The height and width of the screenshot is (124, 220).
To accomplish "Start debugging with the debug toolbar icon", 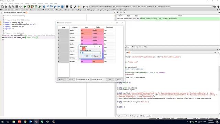I will point(44,7).
